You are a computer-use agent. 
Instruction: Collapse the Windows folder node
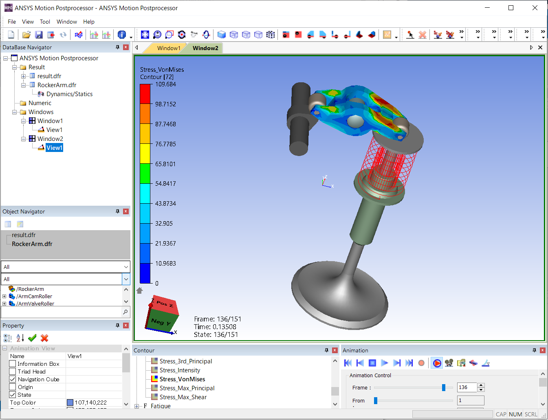(x=15, y=112)
